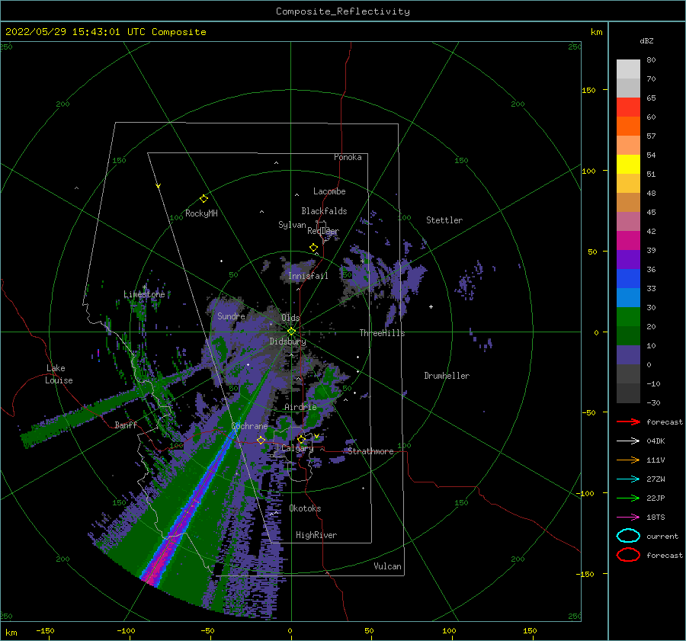
Task: Click the yellow diamond marker below RedDeer
Action: point(314,248)
